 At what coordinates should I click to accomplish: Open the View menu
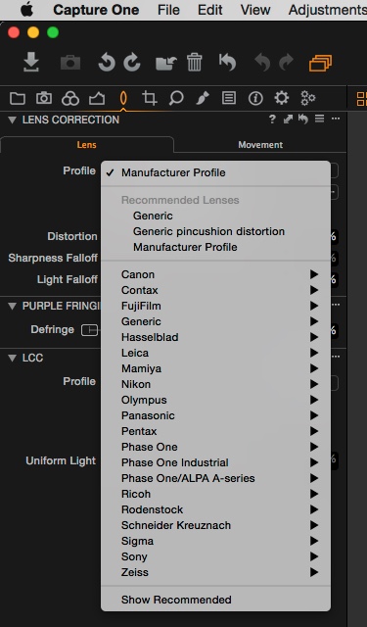(x=255, y=10)
